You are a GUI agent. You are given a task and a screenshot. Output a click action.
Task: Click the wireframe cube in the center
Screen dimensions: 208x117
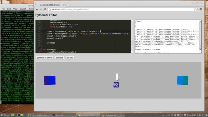116,85
